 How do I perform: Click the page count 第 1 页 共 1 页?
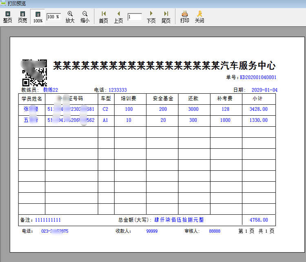click(x=256, y=231)
